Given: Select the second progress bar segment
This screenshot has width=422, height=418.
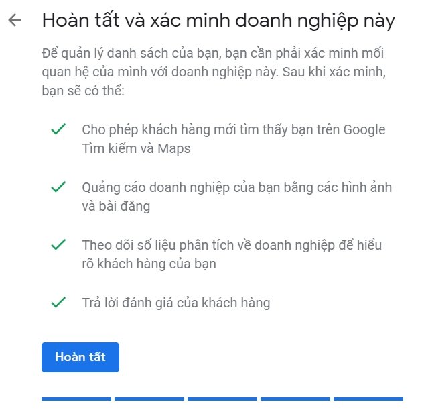Looking at the screenshot, I should [149, 399].
